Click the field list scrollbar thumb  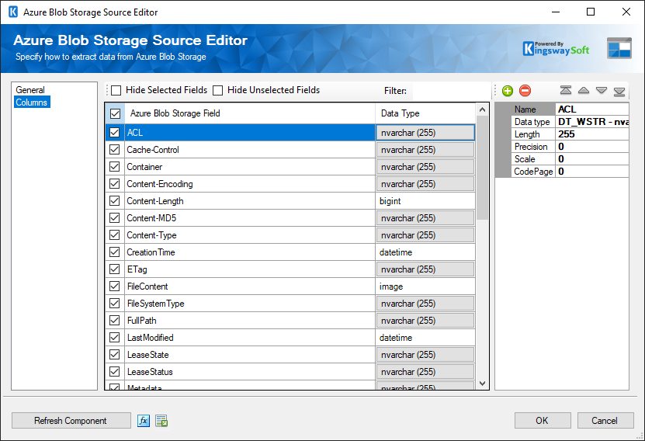click(x=483, y=168)
